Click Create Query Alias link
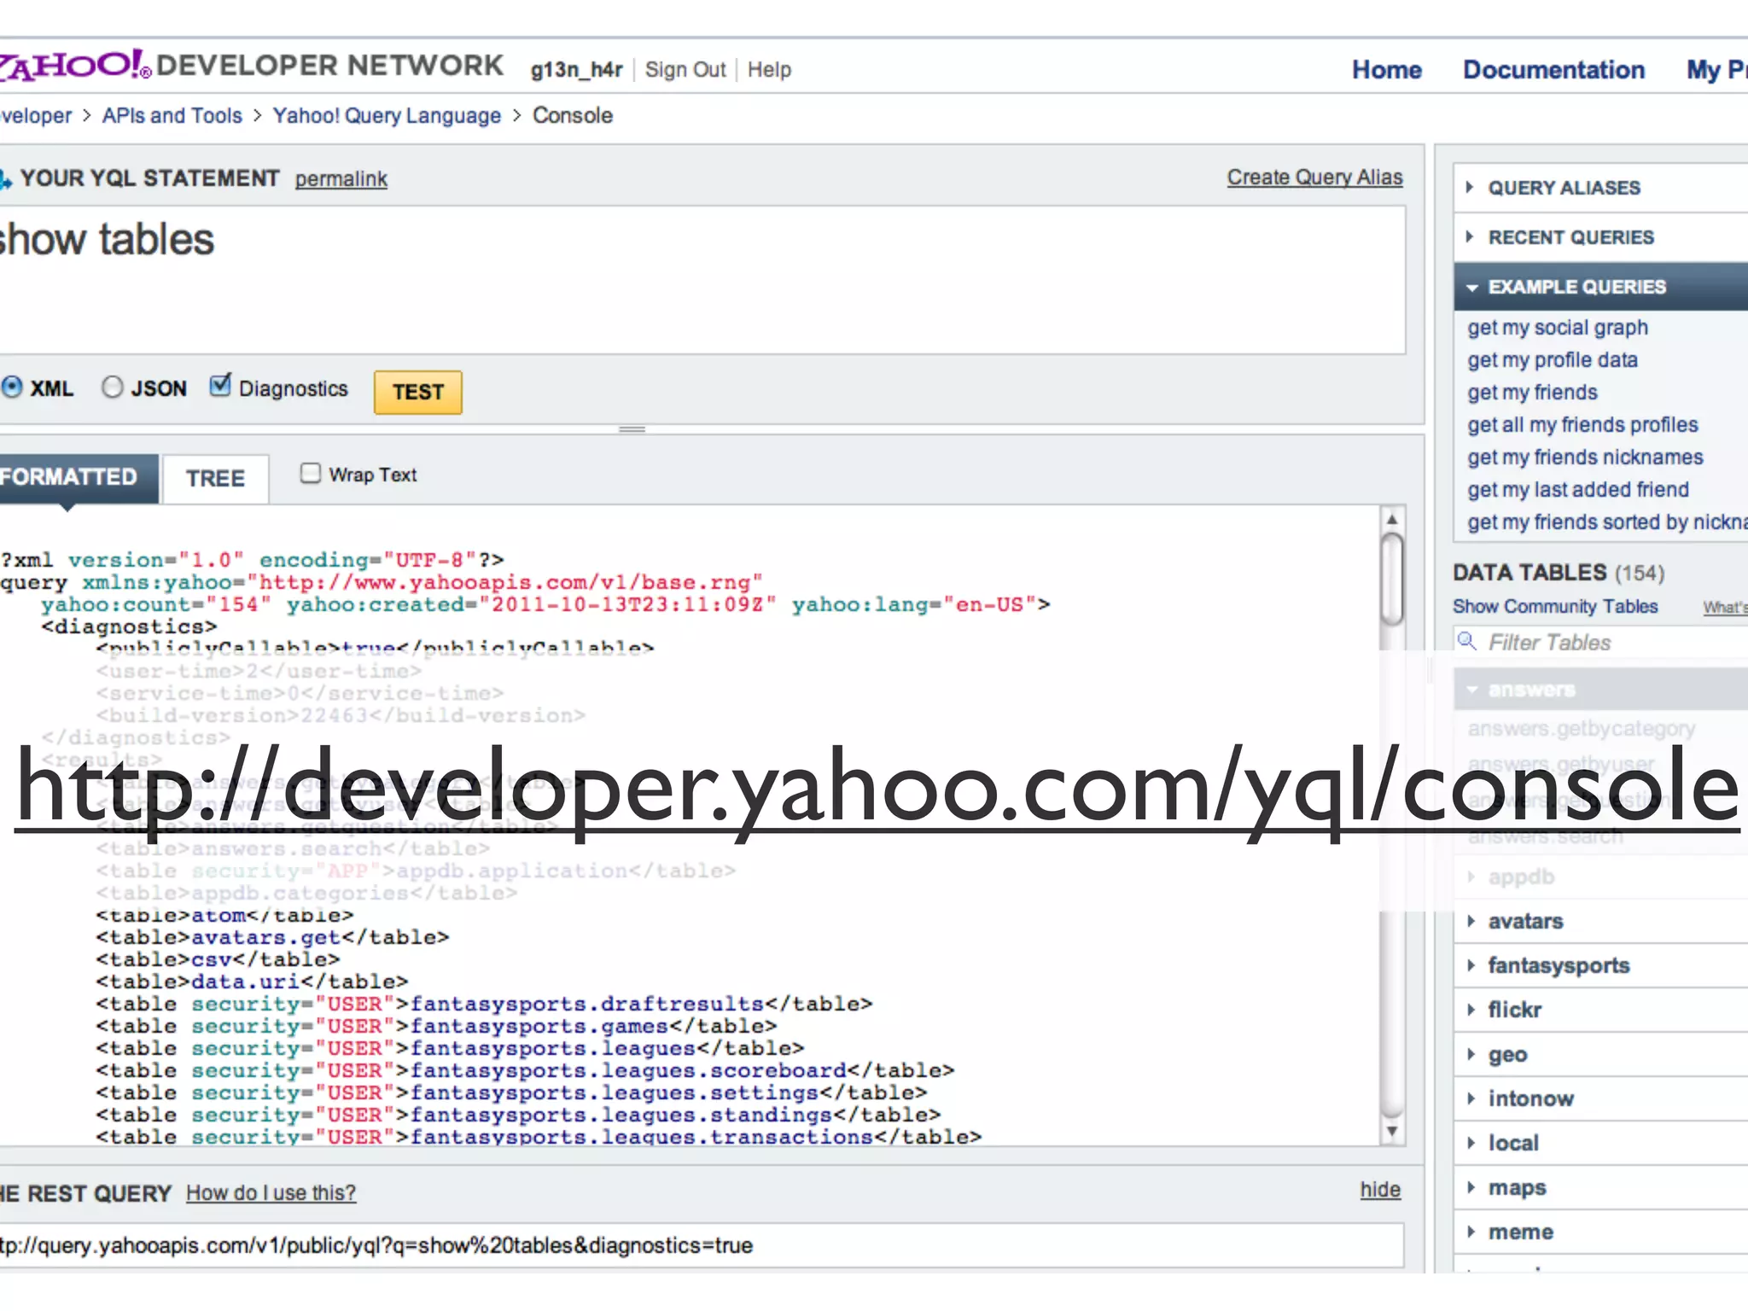The height and width of the screenshot is (1311, 1748). pyautogui.click(x=1315, y=178)
